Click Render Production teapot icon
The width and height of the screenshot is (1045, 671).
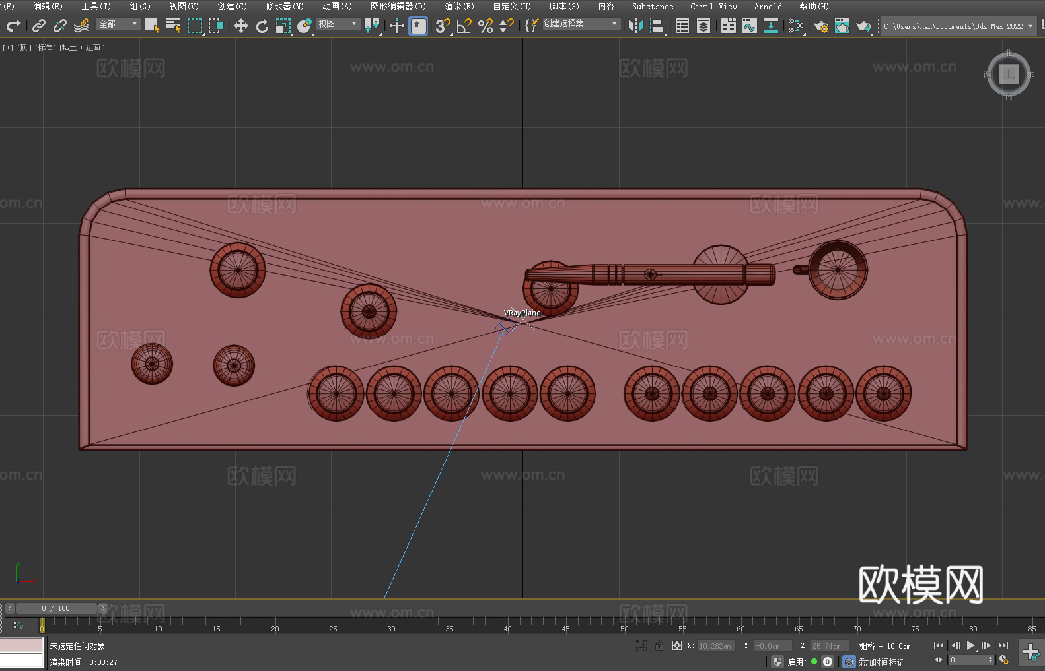coord(863,26)
